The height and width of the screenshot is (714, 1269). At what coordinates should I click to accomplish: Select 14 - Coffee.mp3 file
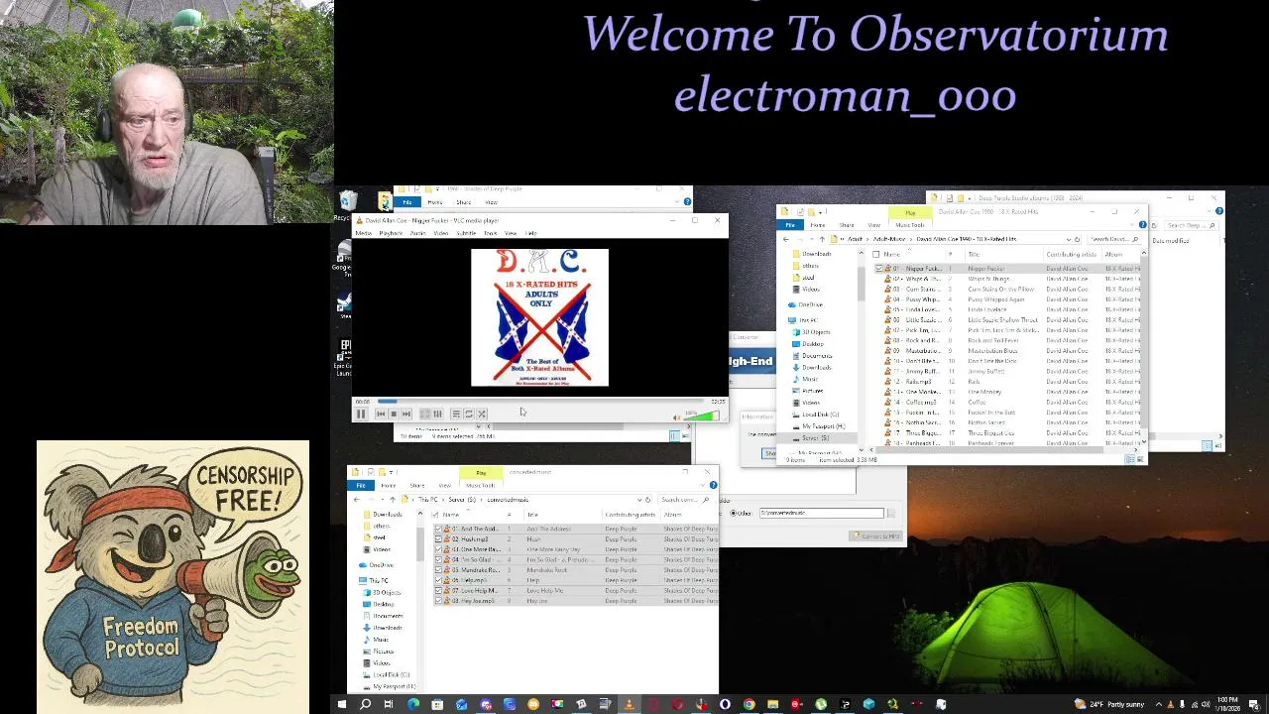[920, 403]
